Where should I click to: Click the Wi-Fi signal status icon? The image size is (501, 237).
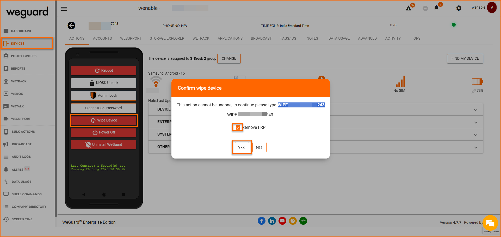click(156, 82)
